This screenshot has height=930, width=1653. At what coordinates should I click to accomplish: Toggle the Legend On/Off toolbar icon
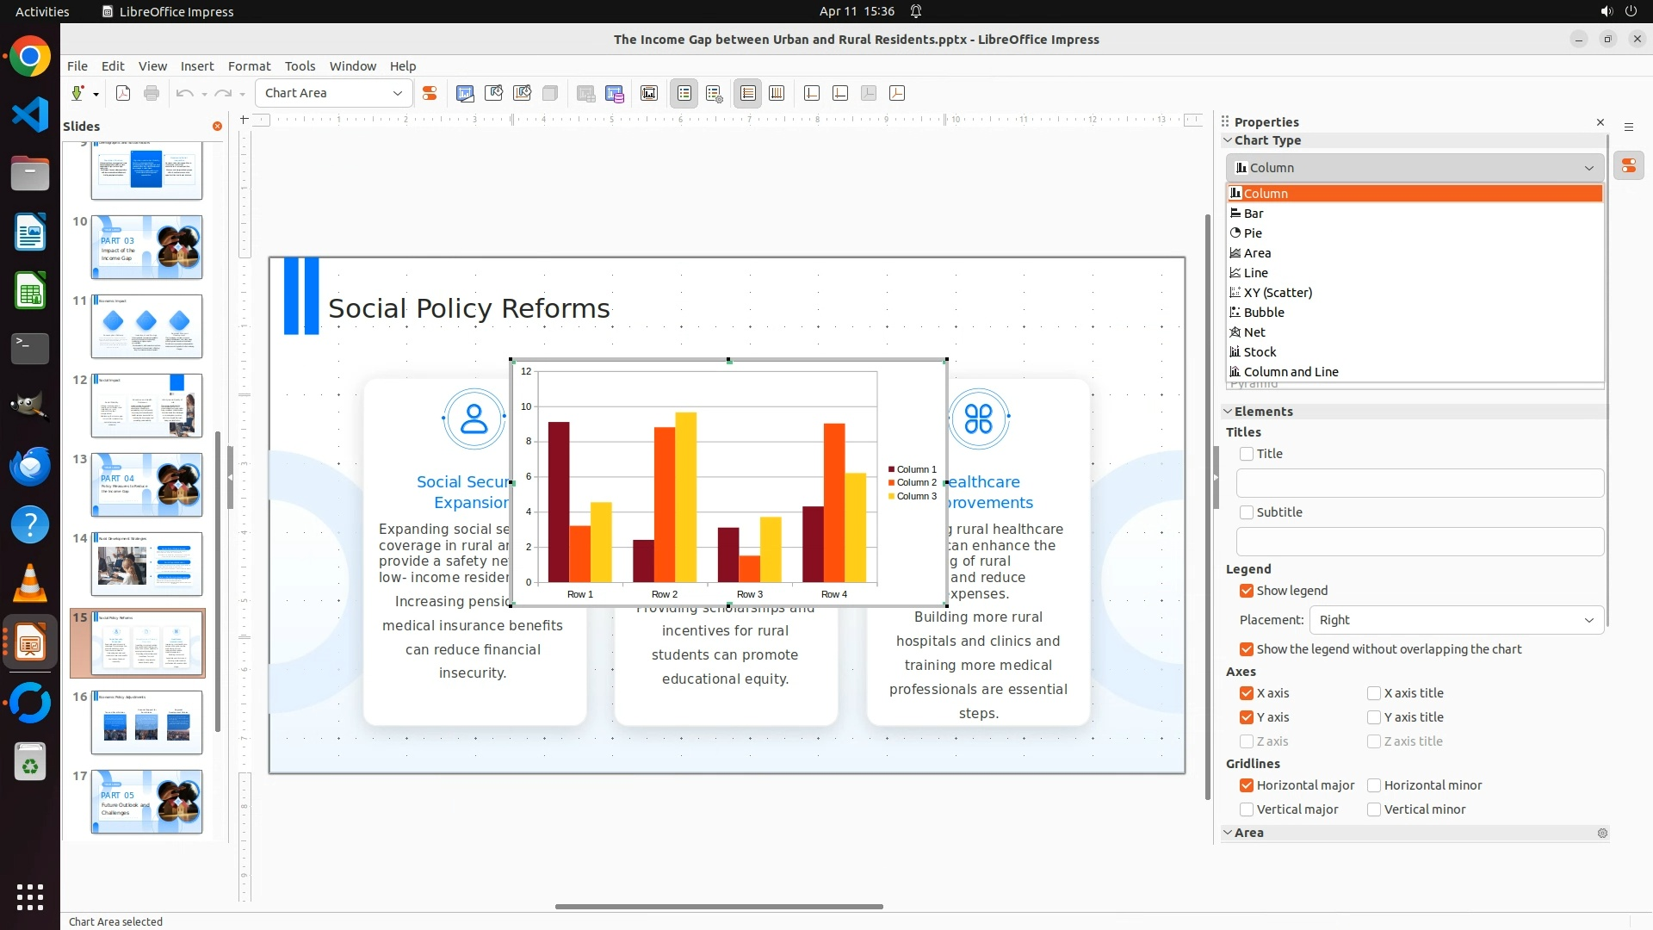(x=684, y=93)
